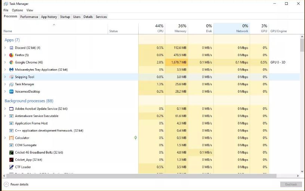Select the Processes tab
305x191 pixels.
[10, 16]
